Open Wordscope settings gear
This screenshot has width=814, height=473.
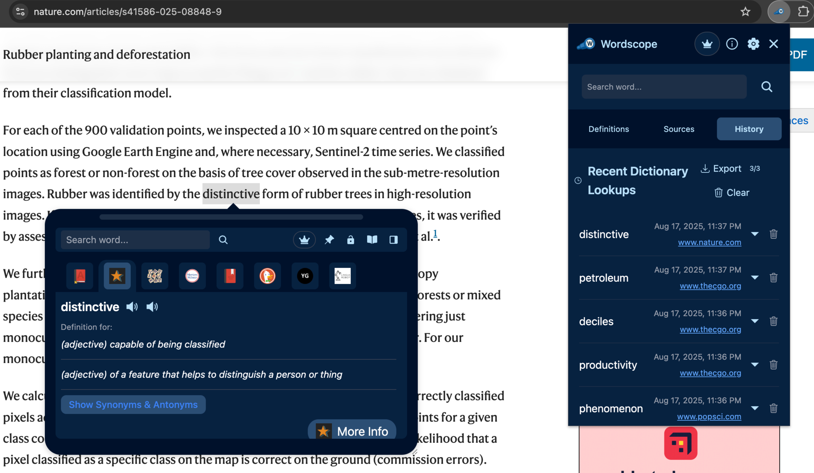point(753,44)
